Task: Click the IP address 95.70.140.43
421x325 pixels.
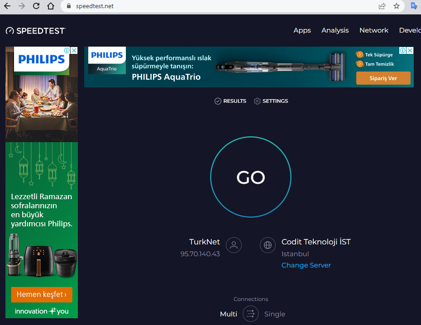Action: pyautogui.click(x=200, y=254)
